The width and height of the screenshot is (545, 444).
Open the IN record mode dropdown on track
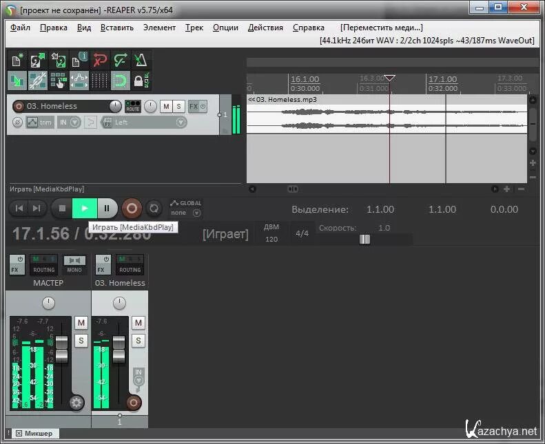tap(69, 123)
